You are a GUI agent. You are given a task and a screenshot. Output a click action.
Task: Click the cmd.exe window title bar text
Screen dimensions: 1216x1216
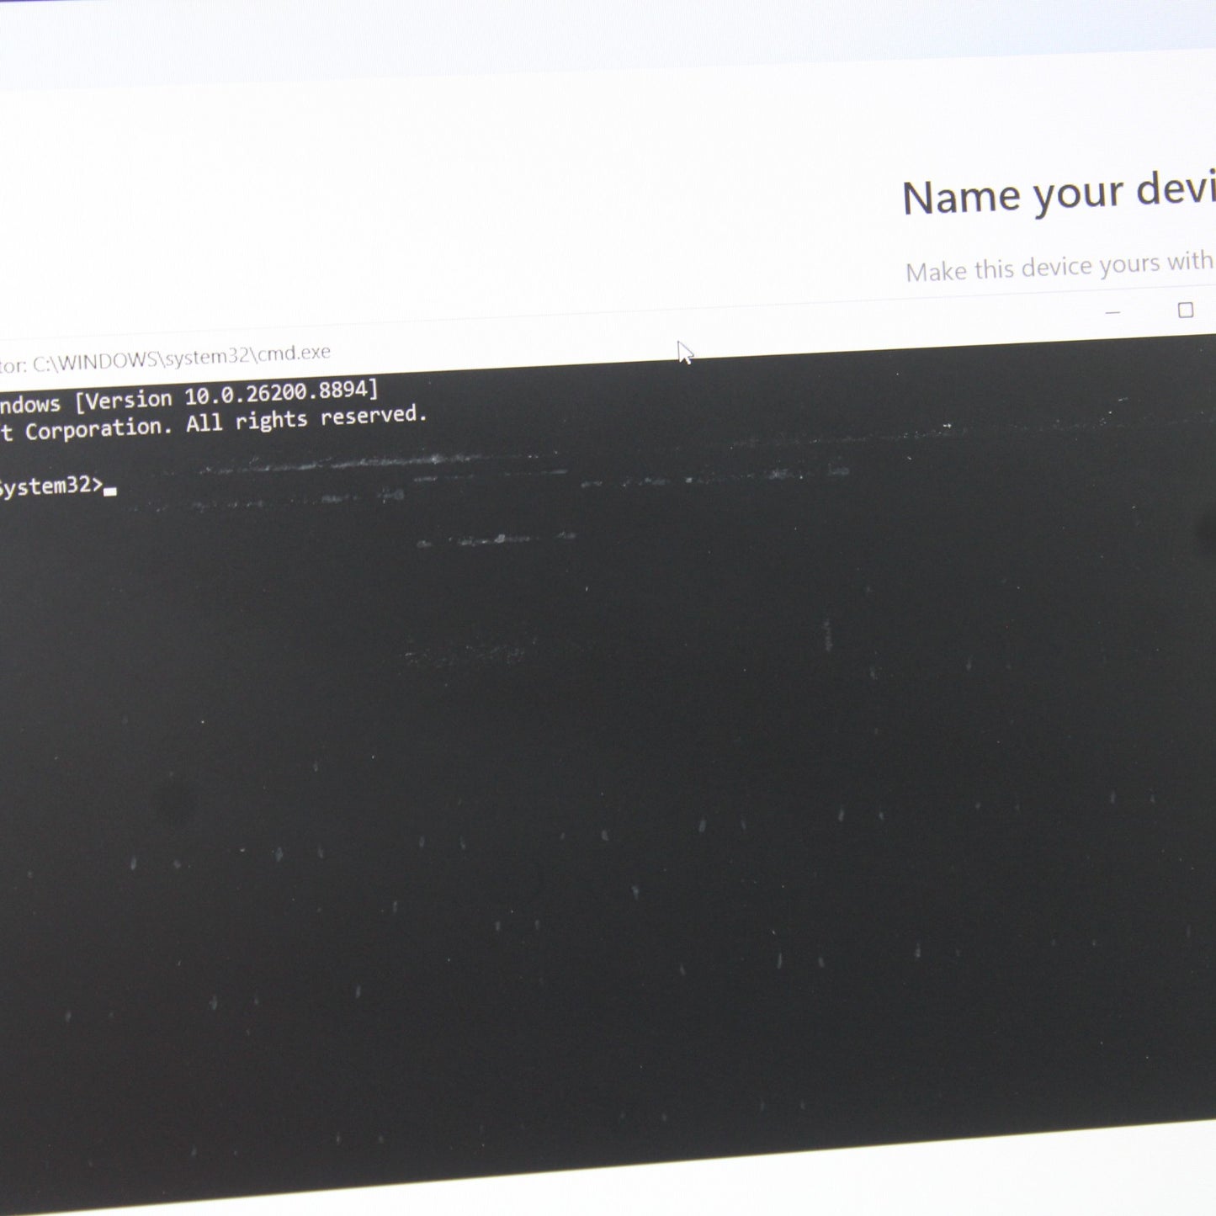166,358
